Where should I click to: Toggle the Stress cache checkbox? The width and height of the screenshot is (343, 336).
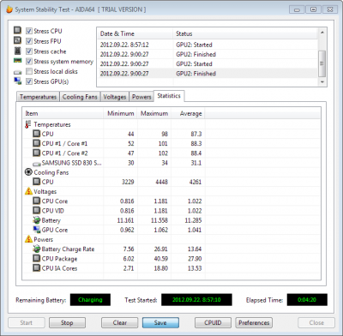[x=29, y=51]
